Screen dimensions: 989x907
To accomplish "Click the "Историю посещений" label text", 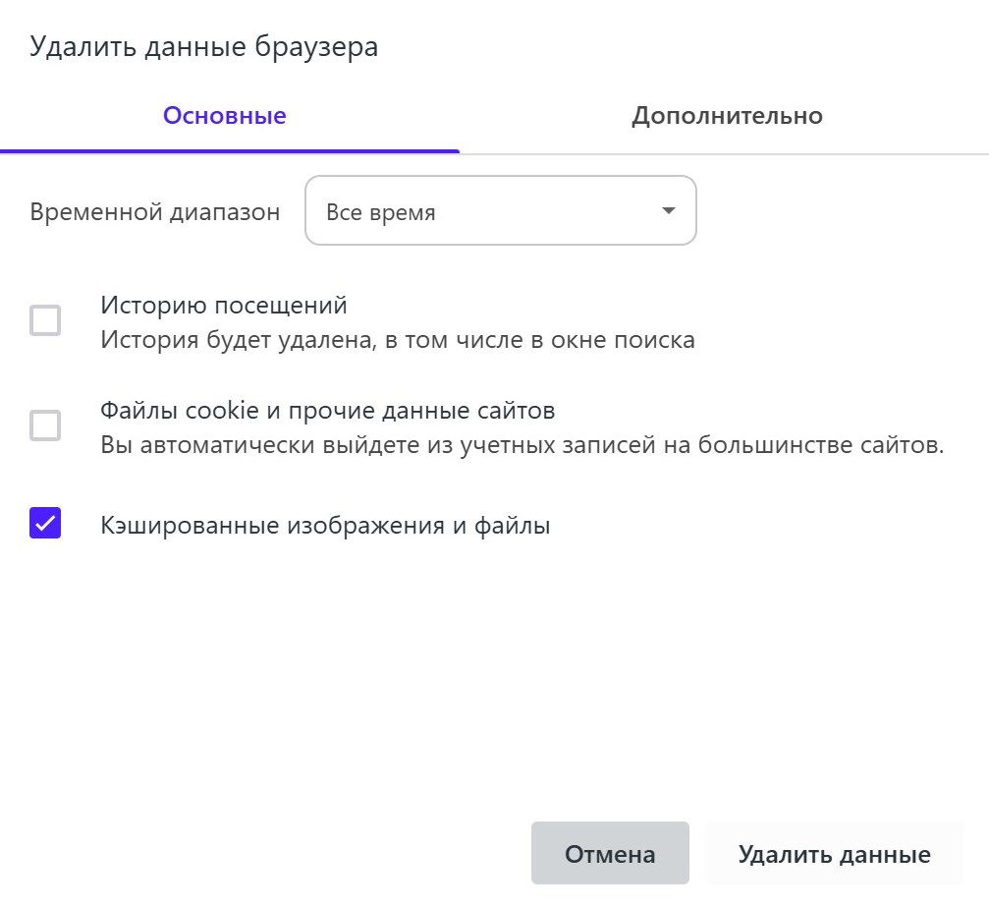I will [x=224, y=306].
